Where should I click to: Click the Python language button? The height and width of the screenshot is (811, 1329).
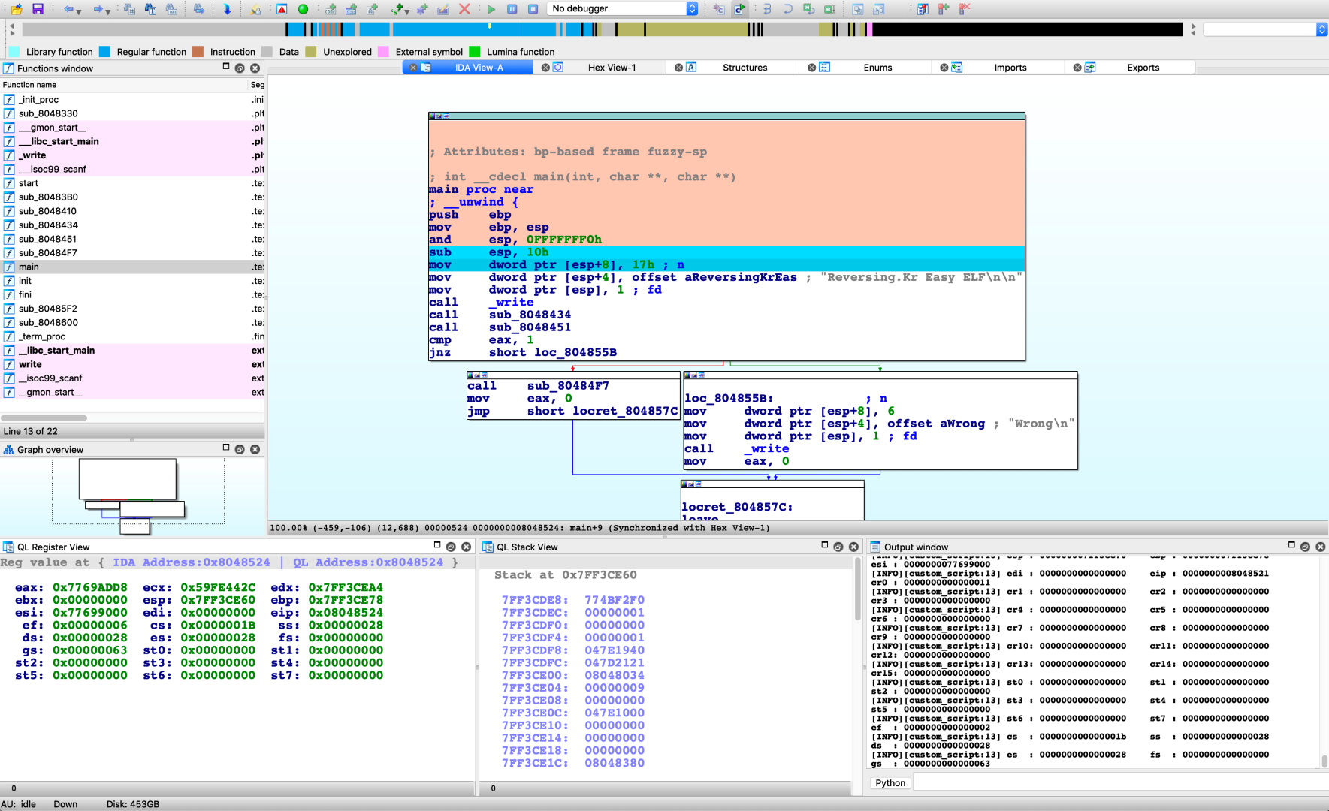(x=890, y=782)
